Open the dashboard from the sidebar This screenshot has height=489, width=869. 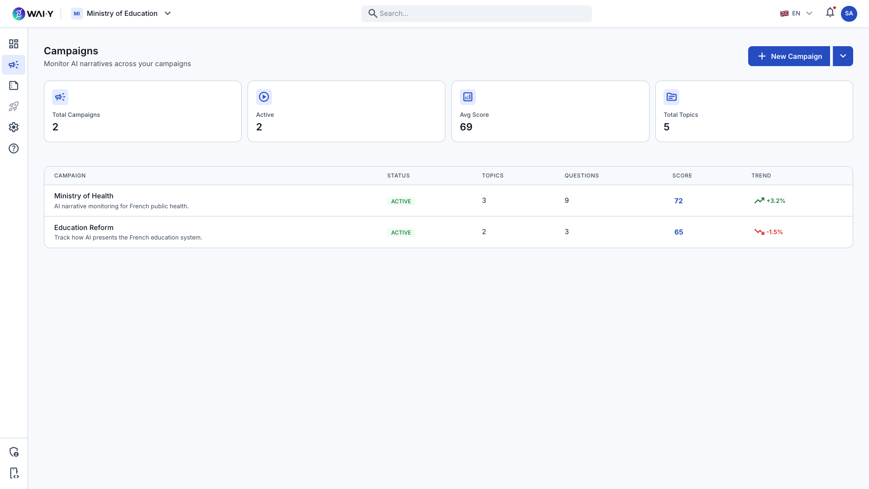14,43
